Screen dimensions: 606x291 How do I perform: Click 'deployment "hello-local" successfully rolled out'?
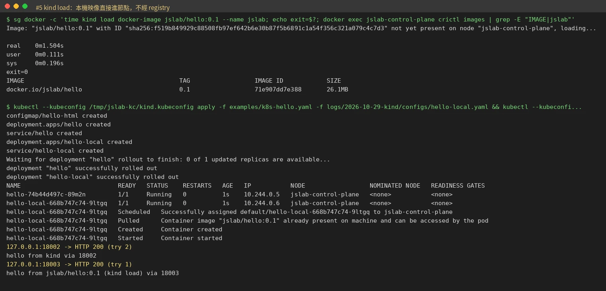point(93,177)
